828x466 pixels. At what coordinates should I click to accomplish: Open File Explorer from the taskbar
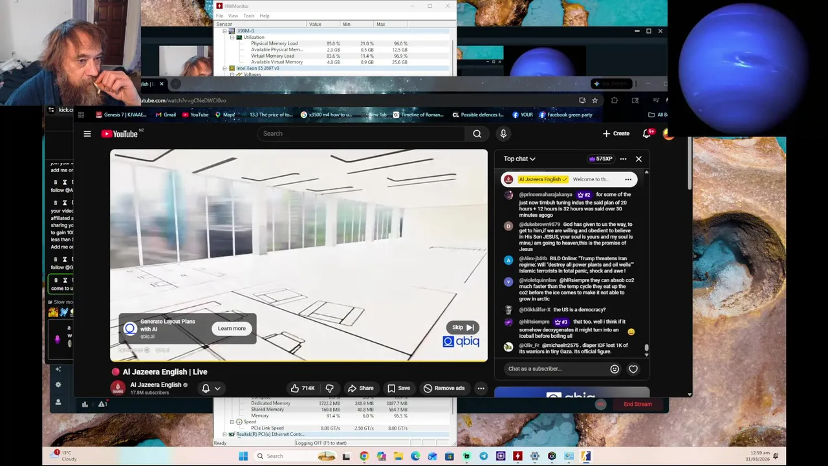[398, 456]
